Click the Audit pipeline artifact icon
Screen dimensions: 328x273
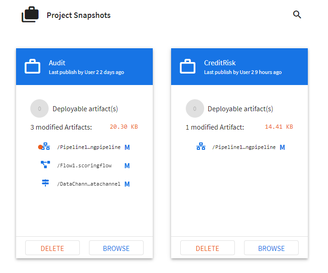(45, 146)
